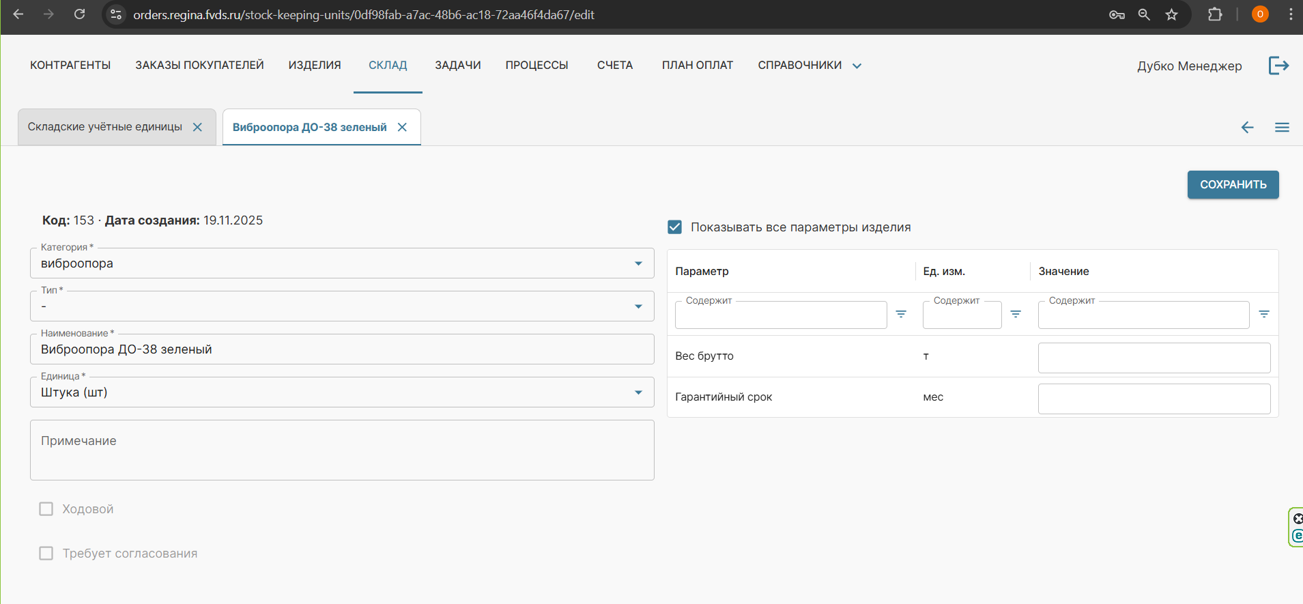1303x604 pixels.
Task: Expand the Единица dropdown
Action: pyautogui.click(x=638, y=392)
